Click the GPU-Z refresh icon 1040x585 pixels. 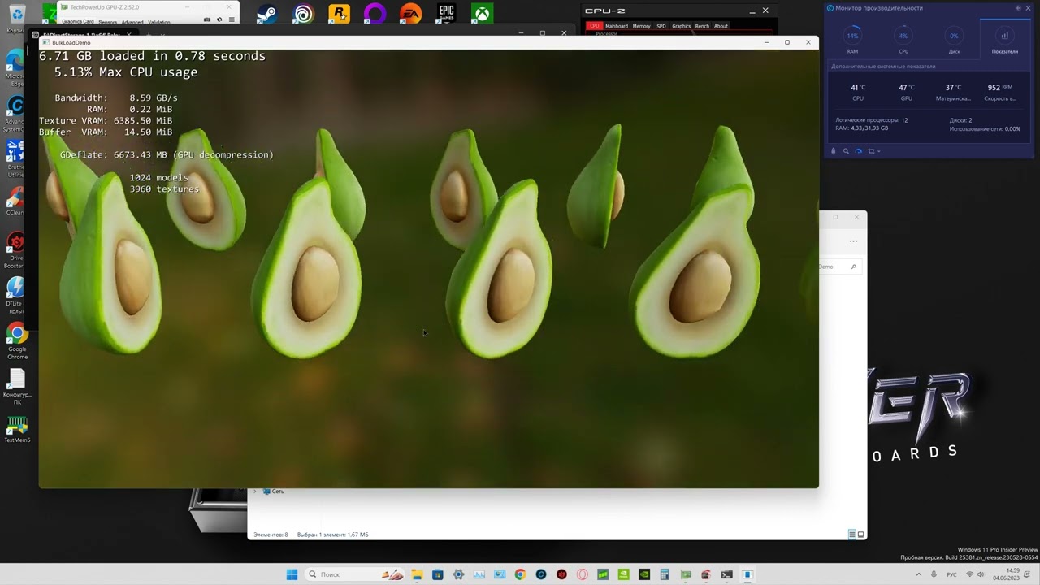[x=219, y=19]
